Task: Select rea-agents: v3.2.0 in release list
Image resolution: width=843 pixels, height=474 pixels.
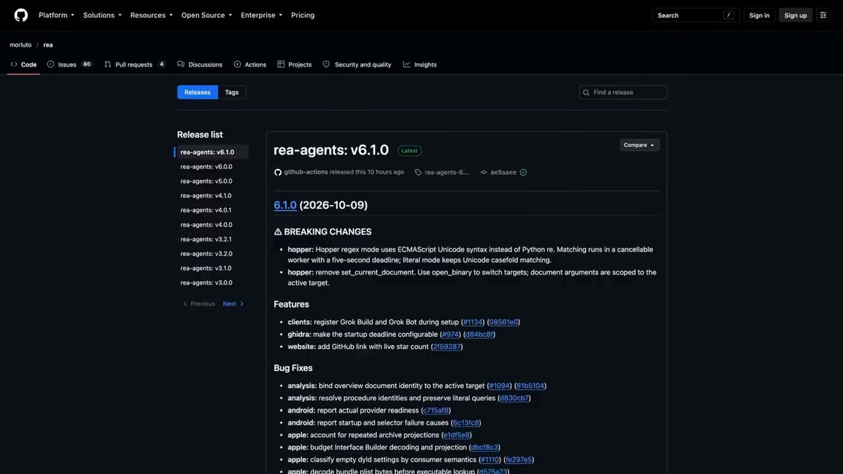Action: (x=206, y=253)
